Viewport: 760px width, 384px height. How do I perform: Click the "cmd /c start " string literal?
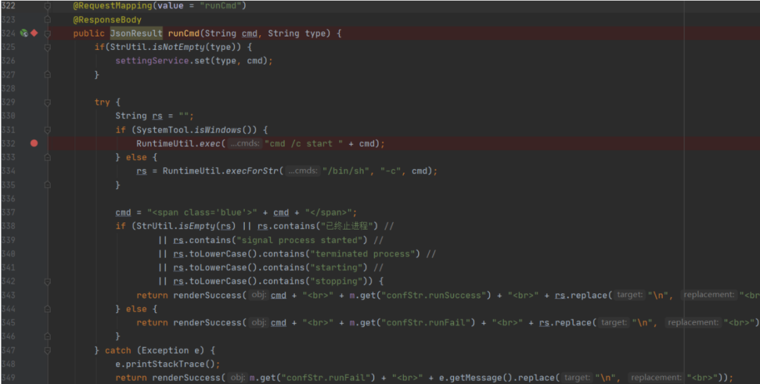coord(303,144)
